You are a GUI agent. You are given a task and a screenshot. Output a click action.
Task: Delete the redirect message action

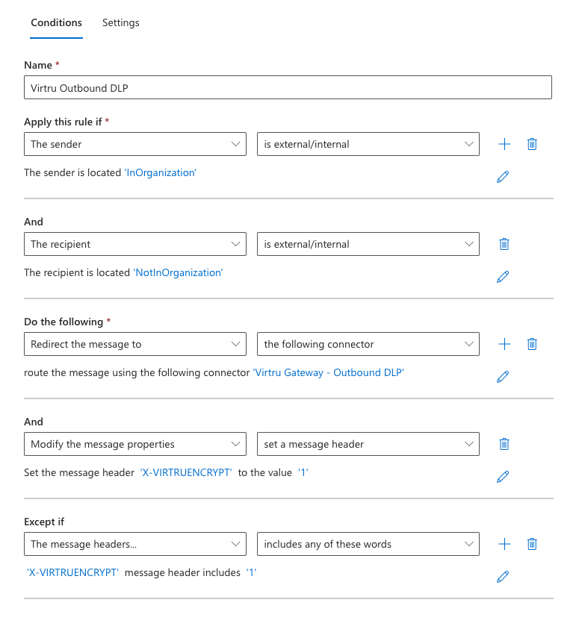(532, 344)
